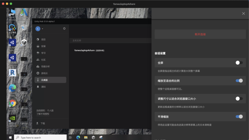
Task: Select the Capture1 desktop file
Action: (x=24, y=60)
